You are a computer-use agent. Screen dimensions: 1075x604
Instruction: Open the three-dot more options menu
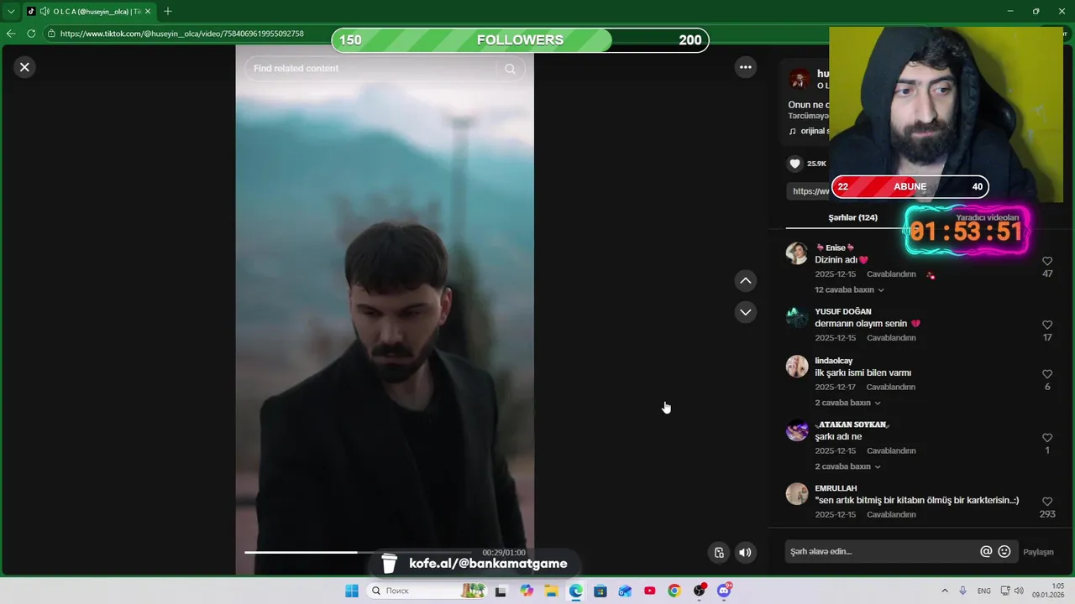point(745,67)
